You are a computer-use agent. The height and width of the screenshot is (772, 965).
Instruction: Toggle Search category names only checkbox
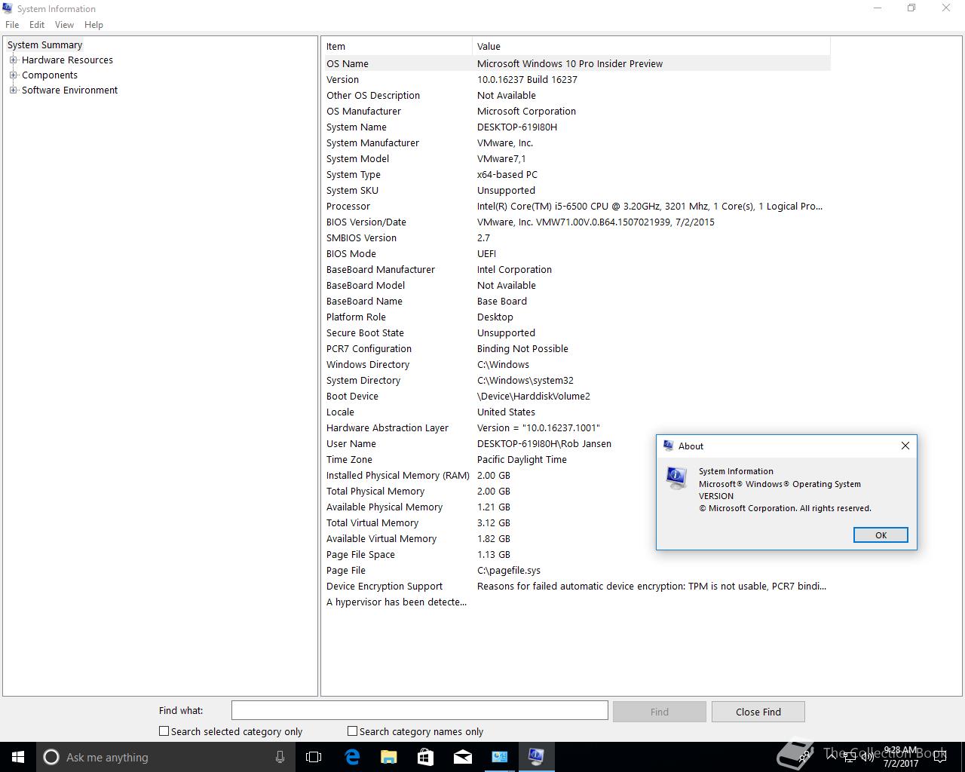pyautogui.click(x=352, y=731)
